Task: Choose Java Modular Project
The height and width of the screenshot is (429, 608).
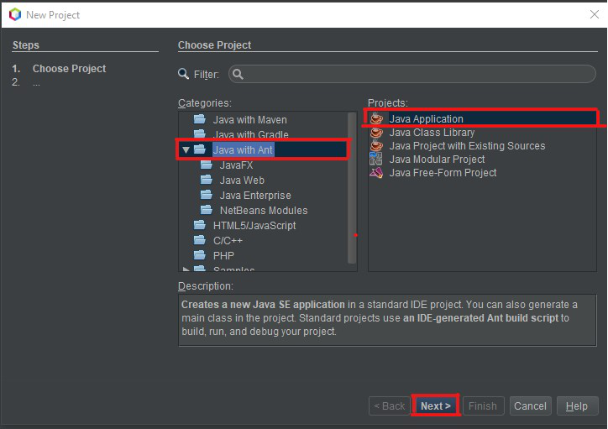Action: (437, 160)
